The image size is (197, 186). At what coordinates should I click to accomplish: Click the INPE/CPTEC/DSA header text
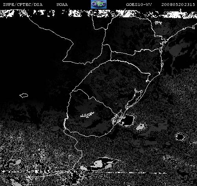[23, 5]
